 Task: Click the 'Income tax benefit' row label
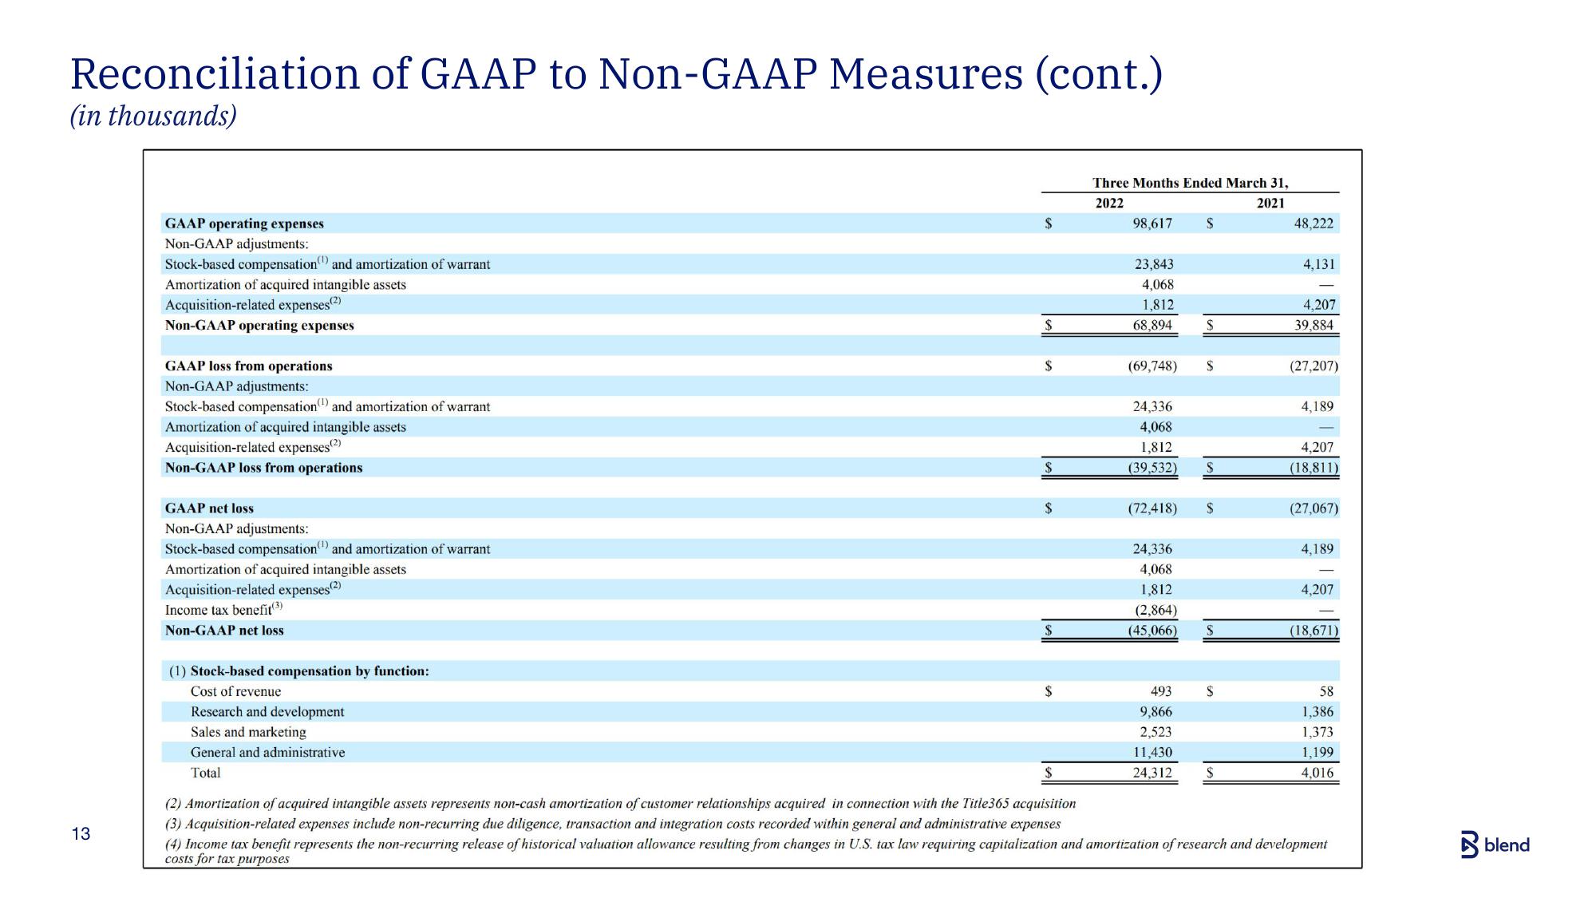point(223,610)
